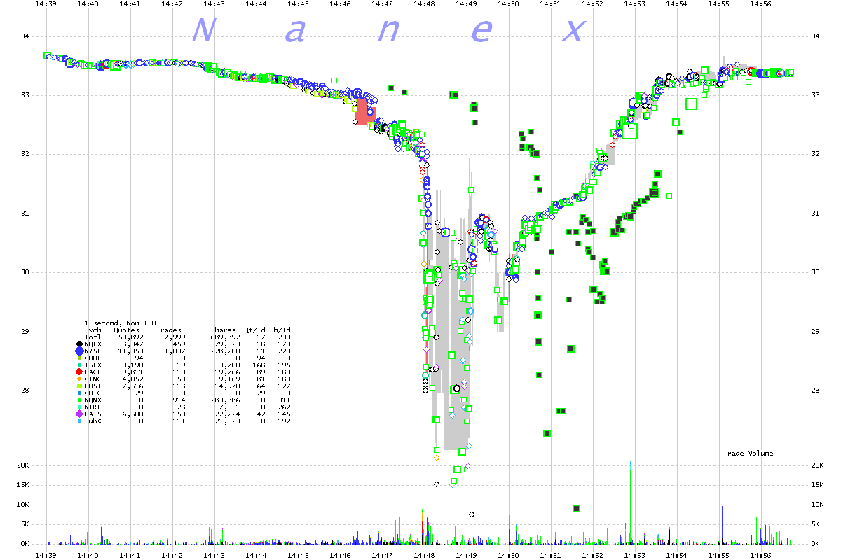841x560 pixels.
Task: Select the BOST row label
Action: (x=93, y=386)
